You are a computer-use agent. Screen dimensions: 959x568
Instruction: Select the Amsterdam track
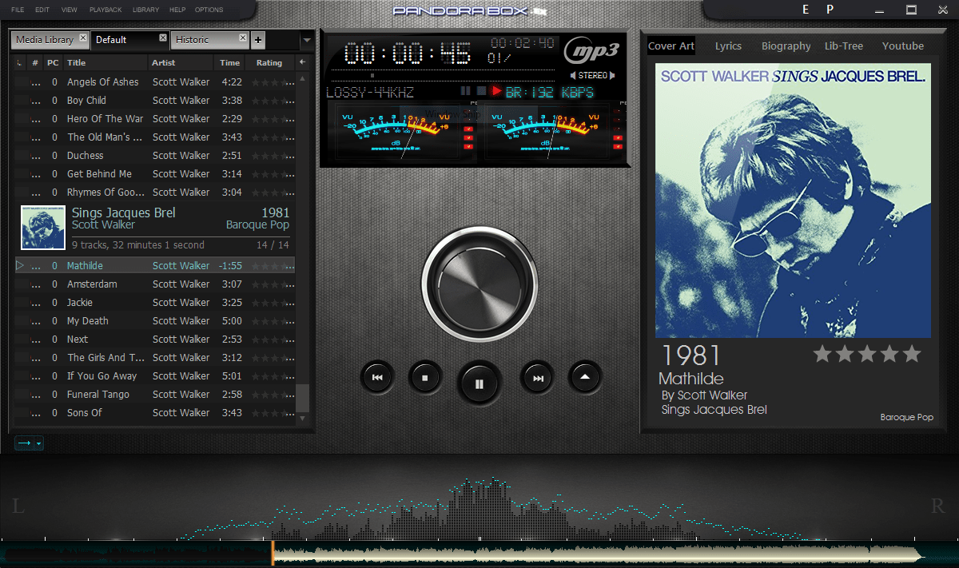pos(155,284)
